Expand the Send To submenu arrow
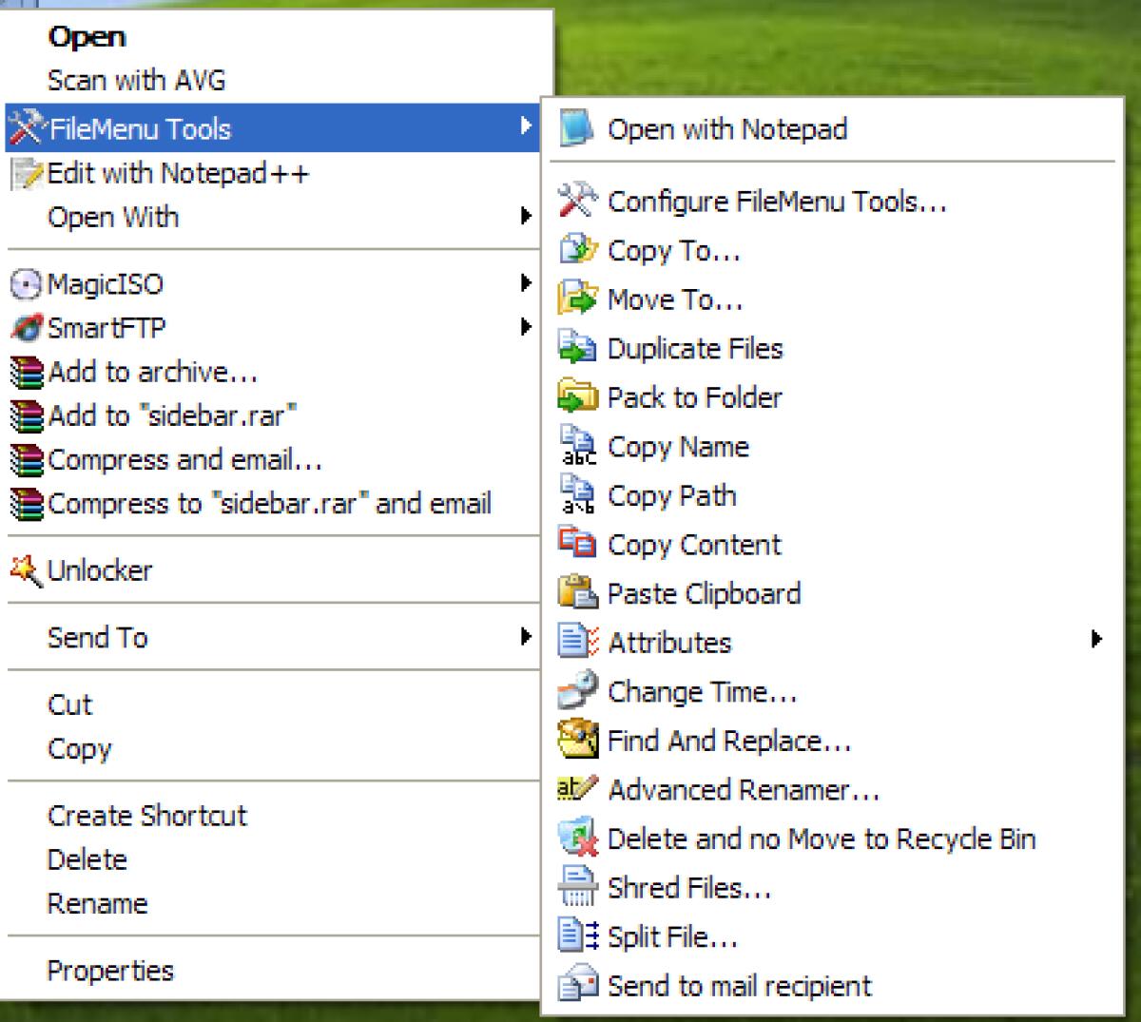 pos(526,636)
